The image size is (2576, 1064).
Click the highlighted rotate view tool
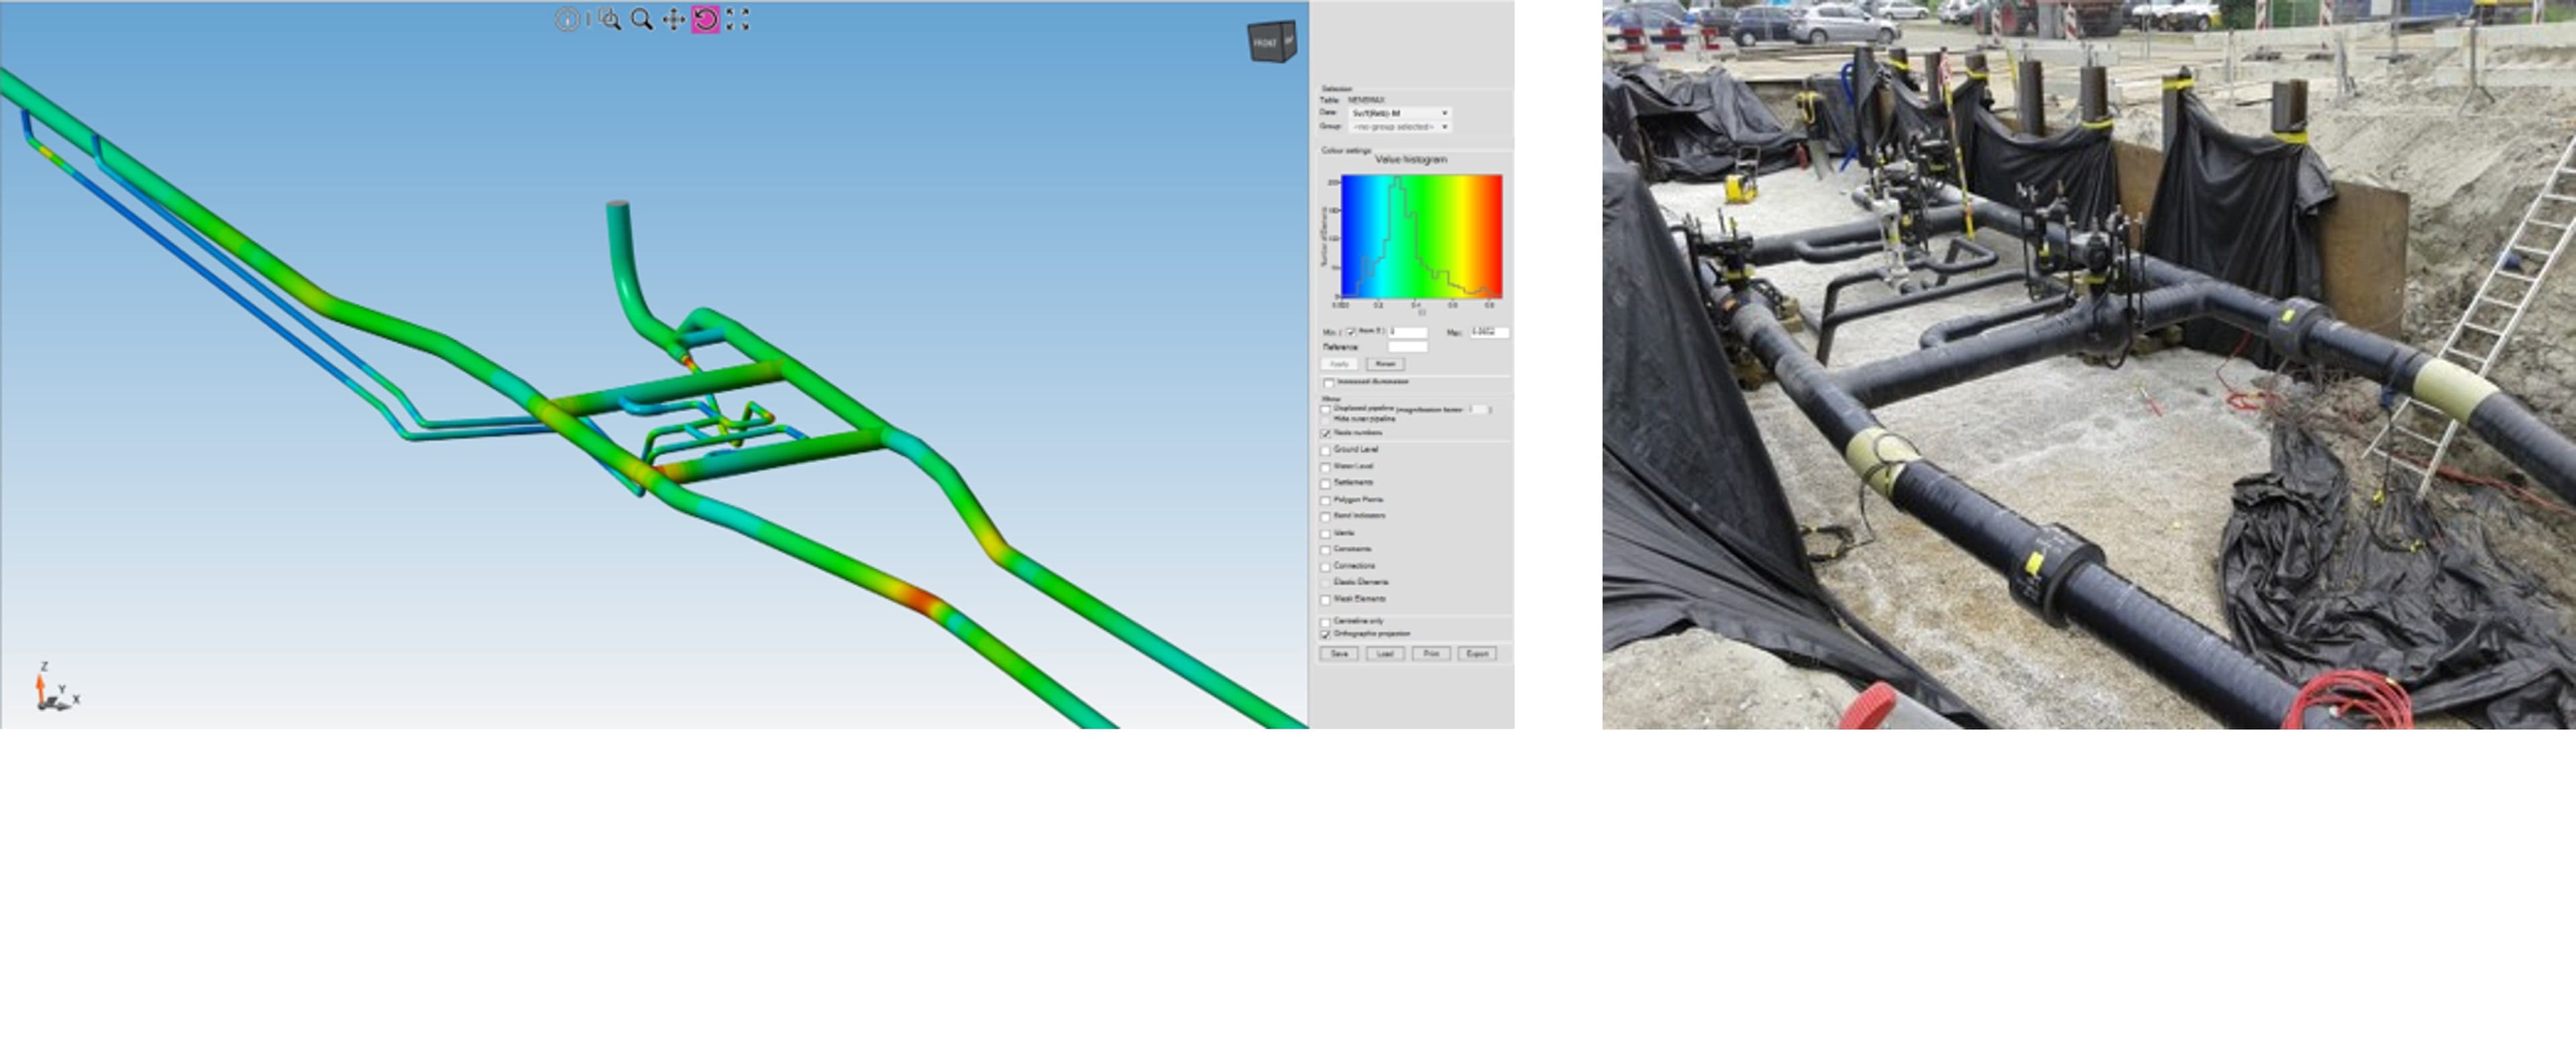[705, 20]
